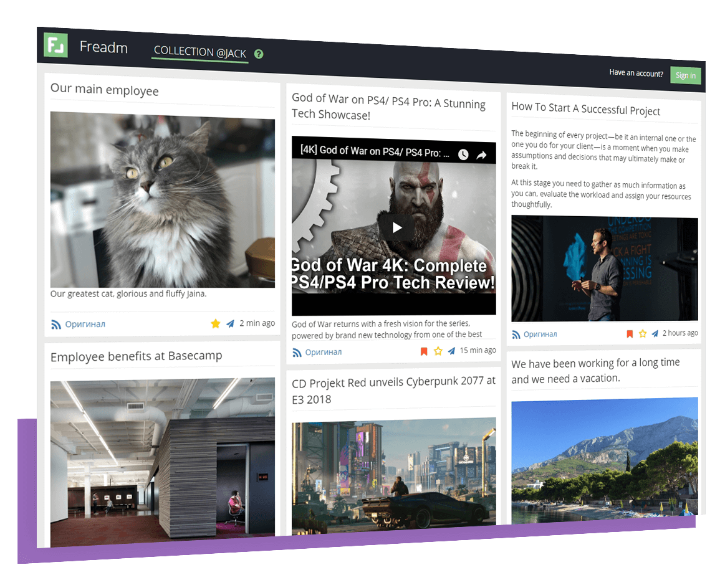This screenshot has width=725, height=575.
Task: Open the 'Employee benefits at Basecamp' title
Action: pos(136,356)
